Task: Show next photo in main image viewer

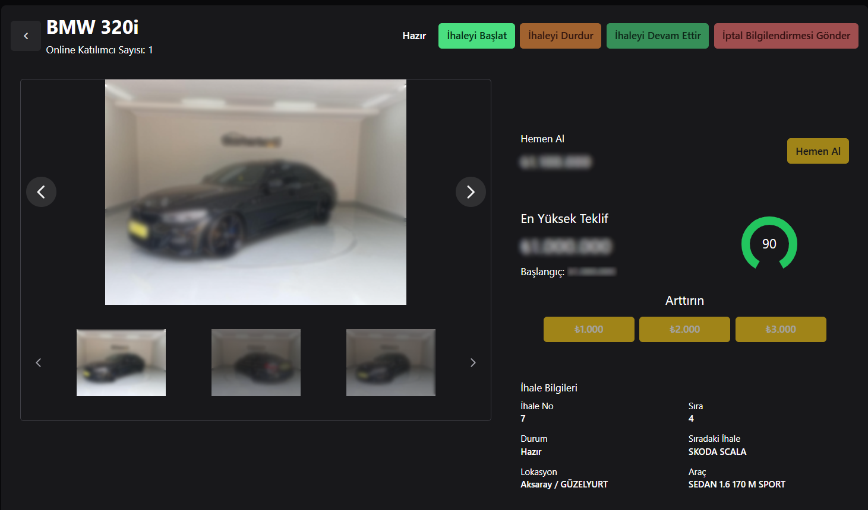Action: (471, 192)
